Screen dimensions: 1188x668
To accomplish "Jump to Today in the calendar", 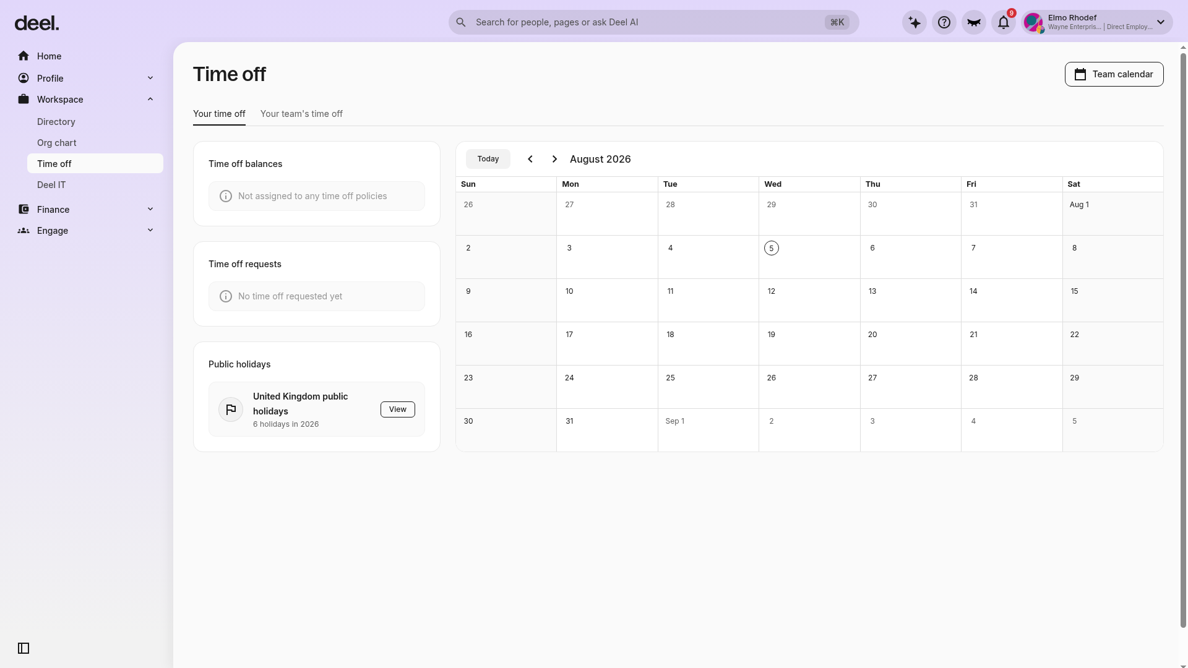I will point(488,159).
